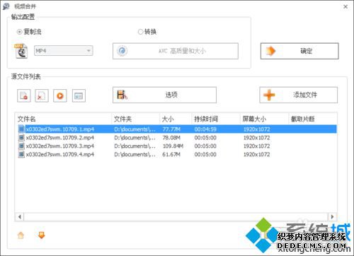Click the 109.84M size cell
Image resolution: width=354 pixels, height=256 pixels.
[173, 146]
